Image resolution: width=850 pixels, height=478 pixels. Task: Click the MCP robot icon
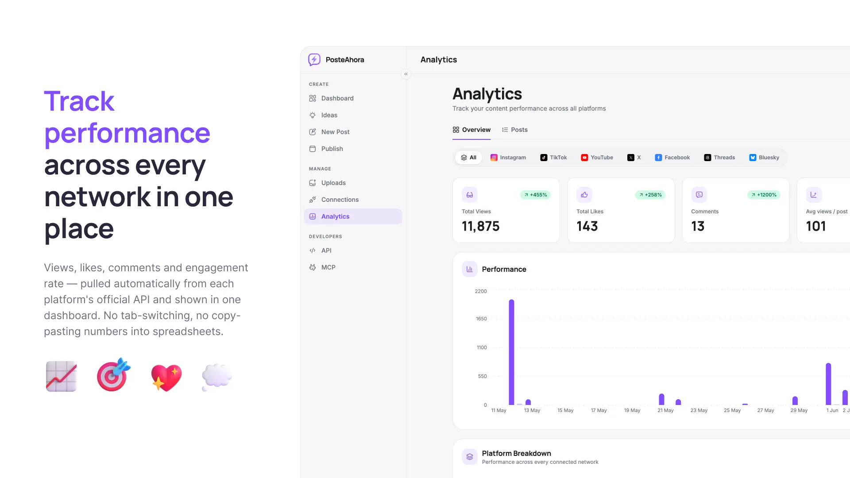tap(313, 267)
